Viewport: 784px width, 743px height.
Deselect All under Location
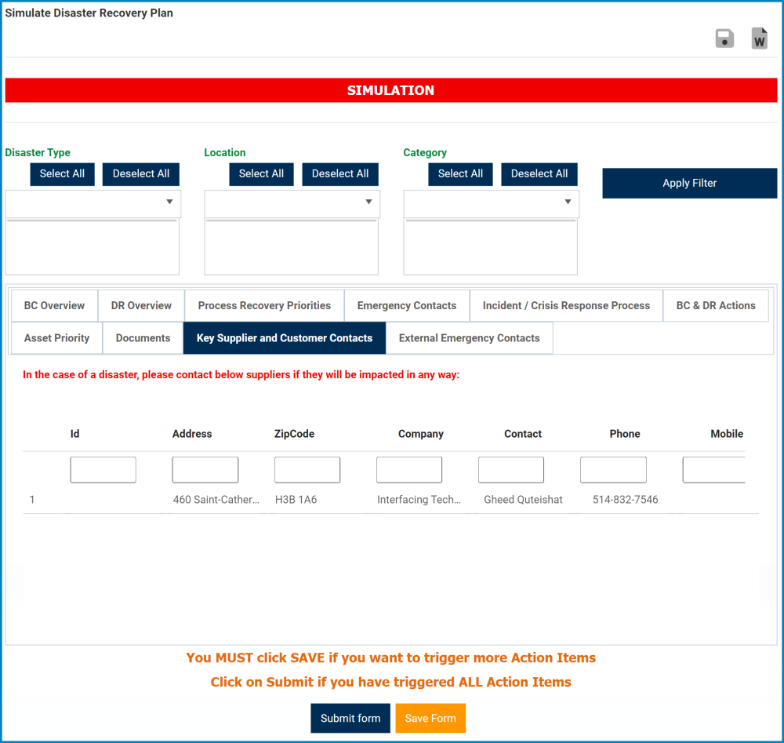340,174
